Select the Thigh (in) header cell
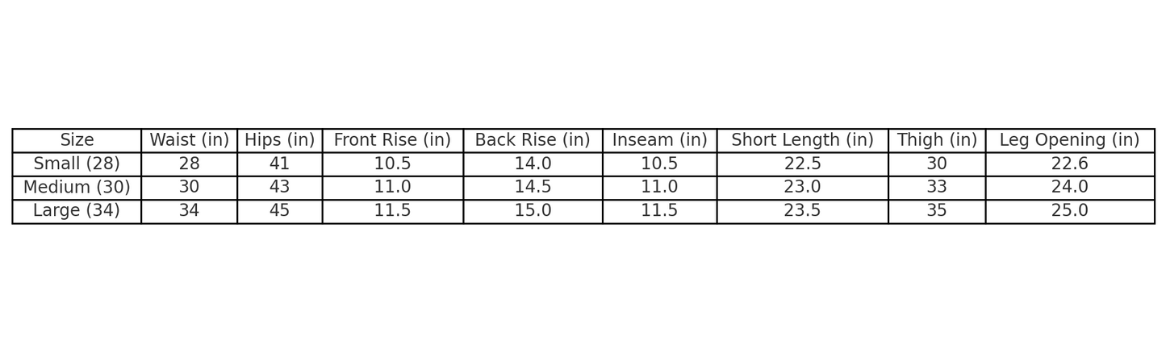Image resolution: width=1166 pixels, height=352 pixels. pyautogui.click(x=936, y=140)
